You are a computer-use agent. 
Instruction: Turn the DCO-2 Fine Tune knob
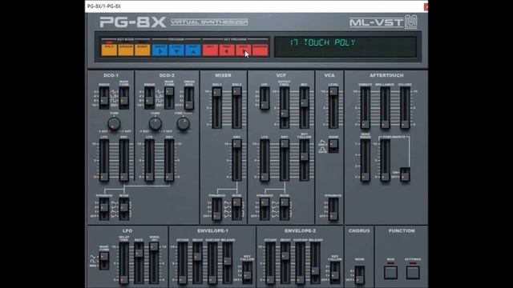(x=184, y=124)
